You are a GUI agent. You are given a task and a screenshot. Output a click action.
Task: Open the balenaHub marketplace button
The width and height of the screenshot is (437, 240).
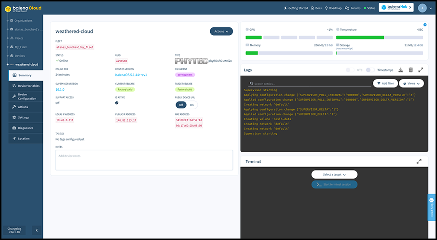pos(396,8)
